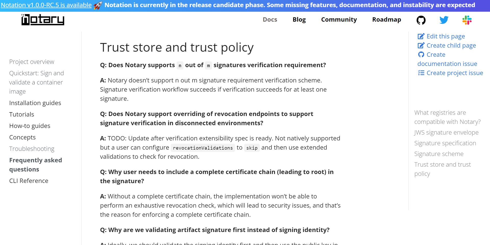Screen dimensions: 490x245
Task: Open the Notary GitHub repository icon
Action: (421, 20)
